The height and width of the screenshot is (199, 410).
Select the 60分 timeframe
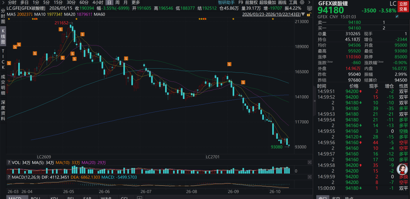84,3
